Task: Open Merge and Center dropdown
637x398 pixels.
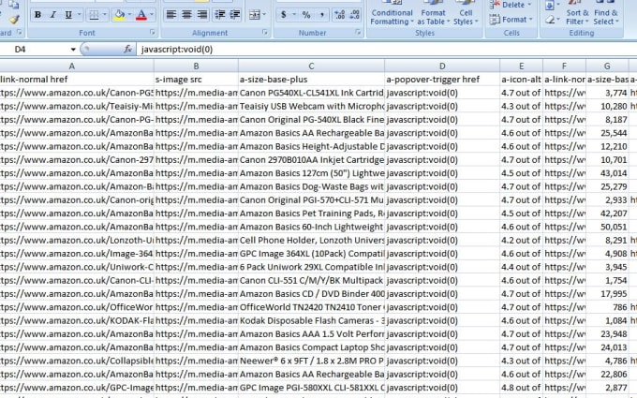Action: [x=264, y=15]
